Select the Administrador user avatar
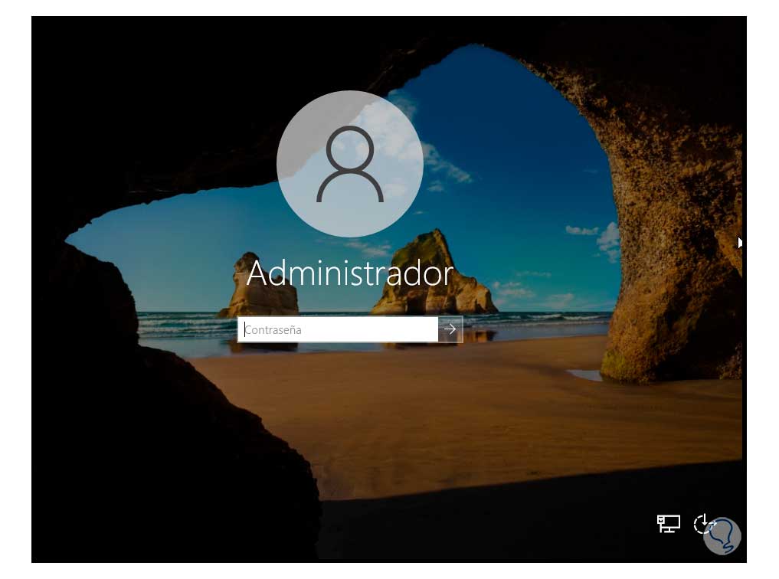The height and width of the screenshot is (579, 779). [x=350, y=164]
